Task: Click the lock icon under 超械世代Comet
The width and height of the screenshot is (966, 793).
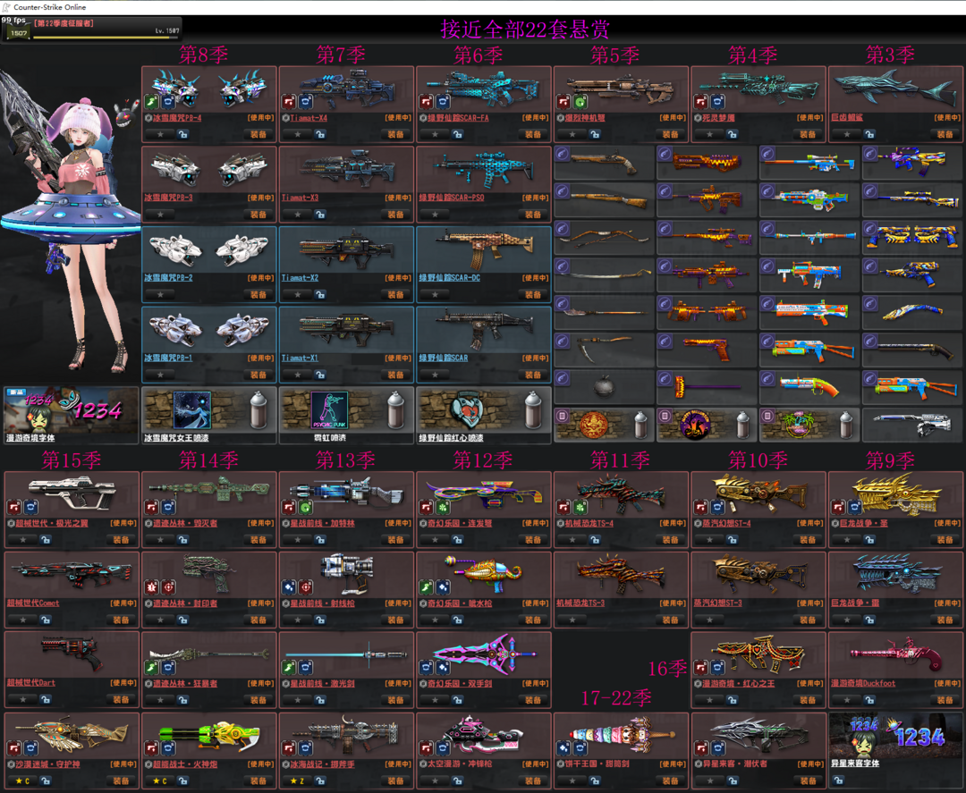Action: (46, 620)
